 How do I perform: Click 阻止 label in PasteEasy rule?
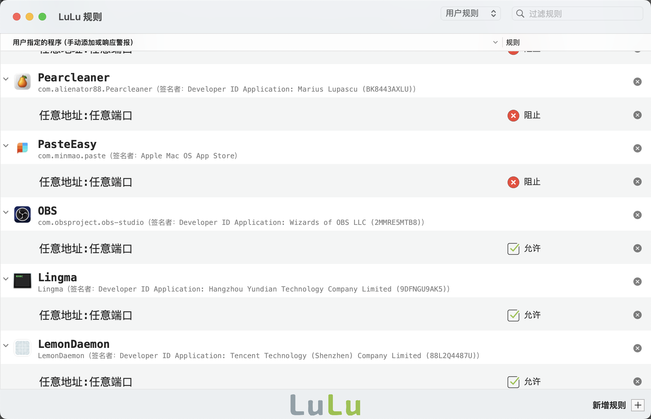532,182
